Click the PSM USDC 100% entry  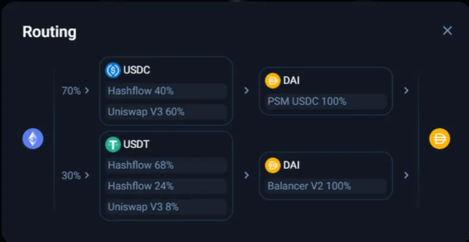coord(326,101)
